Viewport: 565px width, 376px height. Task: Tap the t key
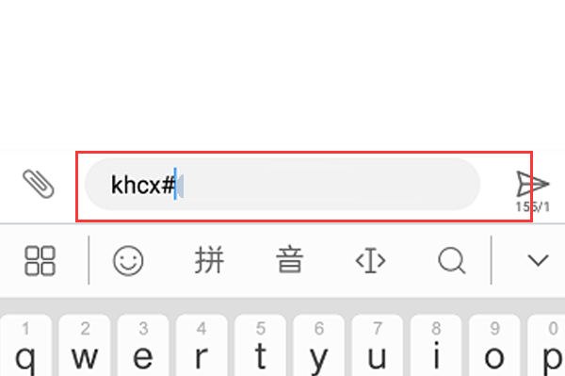click(260, 345)
